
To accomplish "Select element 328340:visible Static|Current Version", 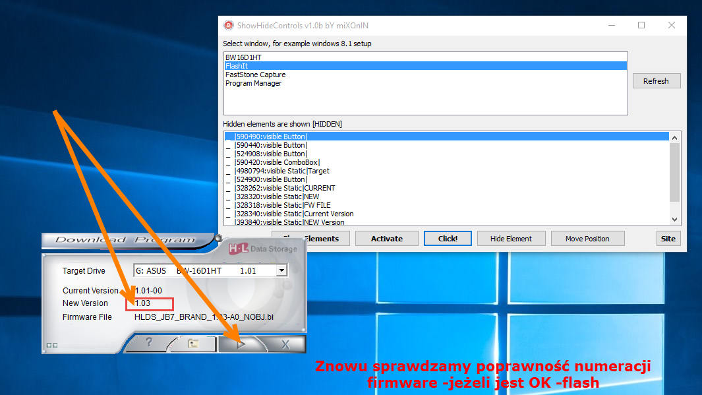I will [446, 214].
